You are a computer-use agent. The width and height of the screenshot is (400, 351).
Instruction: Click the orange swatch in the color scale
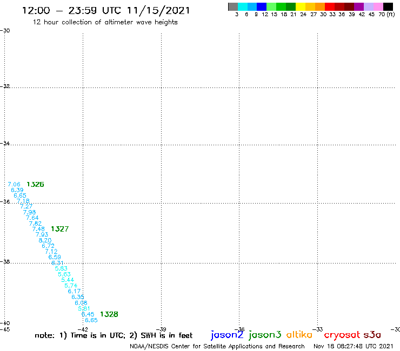(x=320, y=6)
